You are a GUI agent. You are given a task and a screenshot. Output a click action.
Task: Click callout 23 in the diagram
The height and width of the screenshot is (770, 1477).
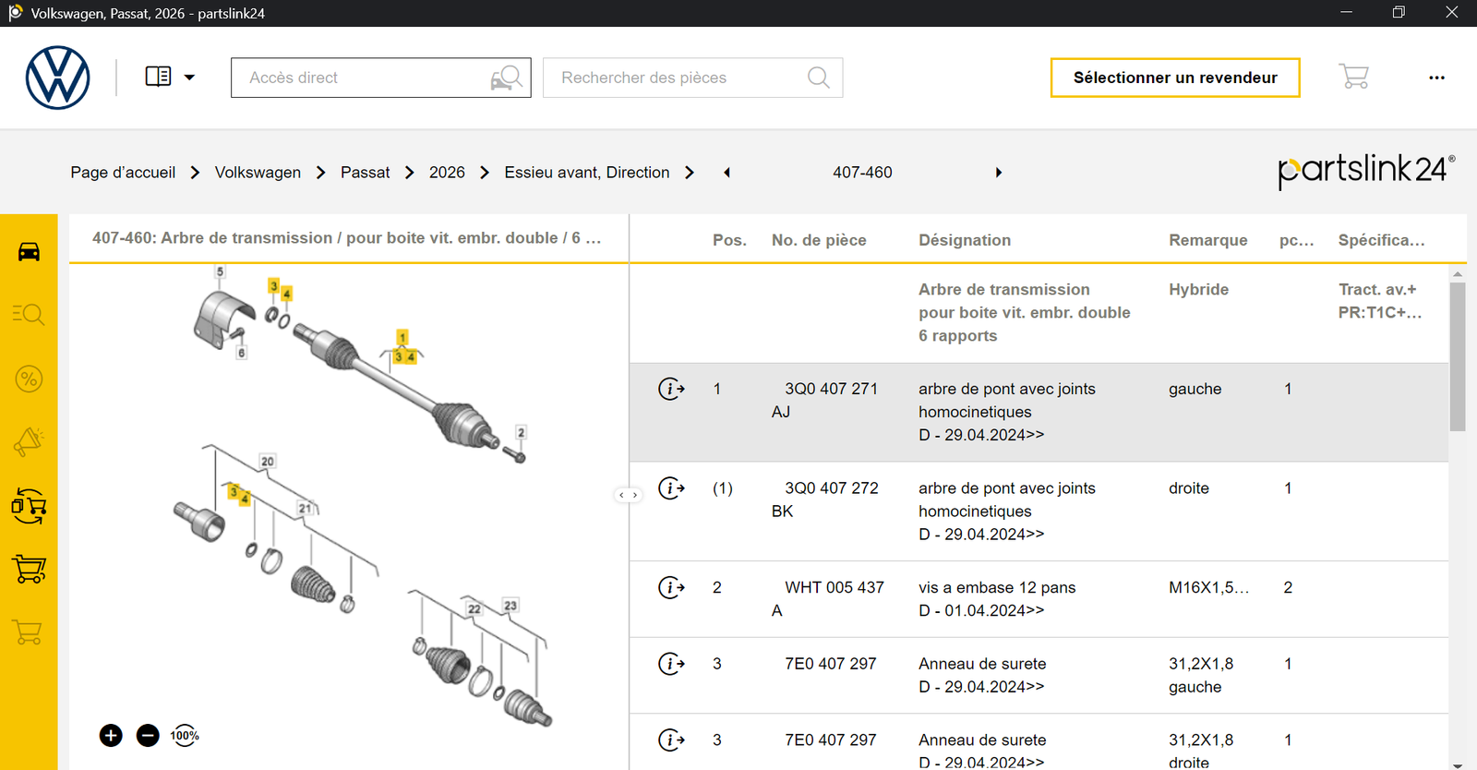[x=510, y=605]
